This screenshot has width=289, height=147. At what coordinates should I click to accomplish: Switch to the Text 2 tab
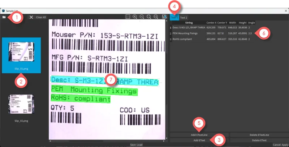(x=184, y=18)
